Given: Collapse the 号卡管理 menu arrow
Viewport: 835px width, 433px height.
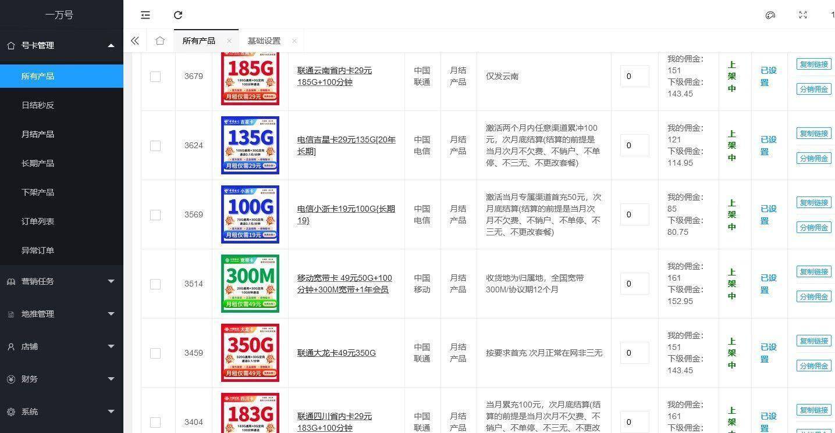Looking at the screenshot, I should (x=111, y=45).
